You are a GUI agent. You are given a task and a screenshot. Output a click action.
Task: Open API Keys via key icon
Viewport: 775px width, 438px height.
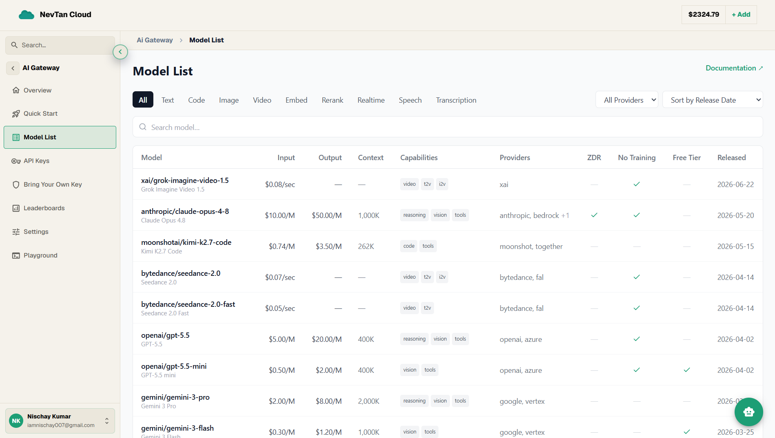coord(16,161)
